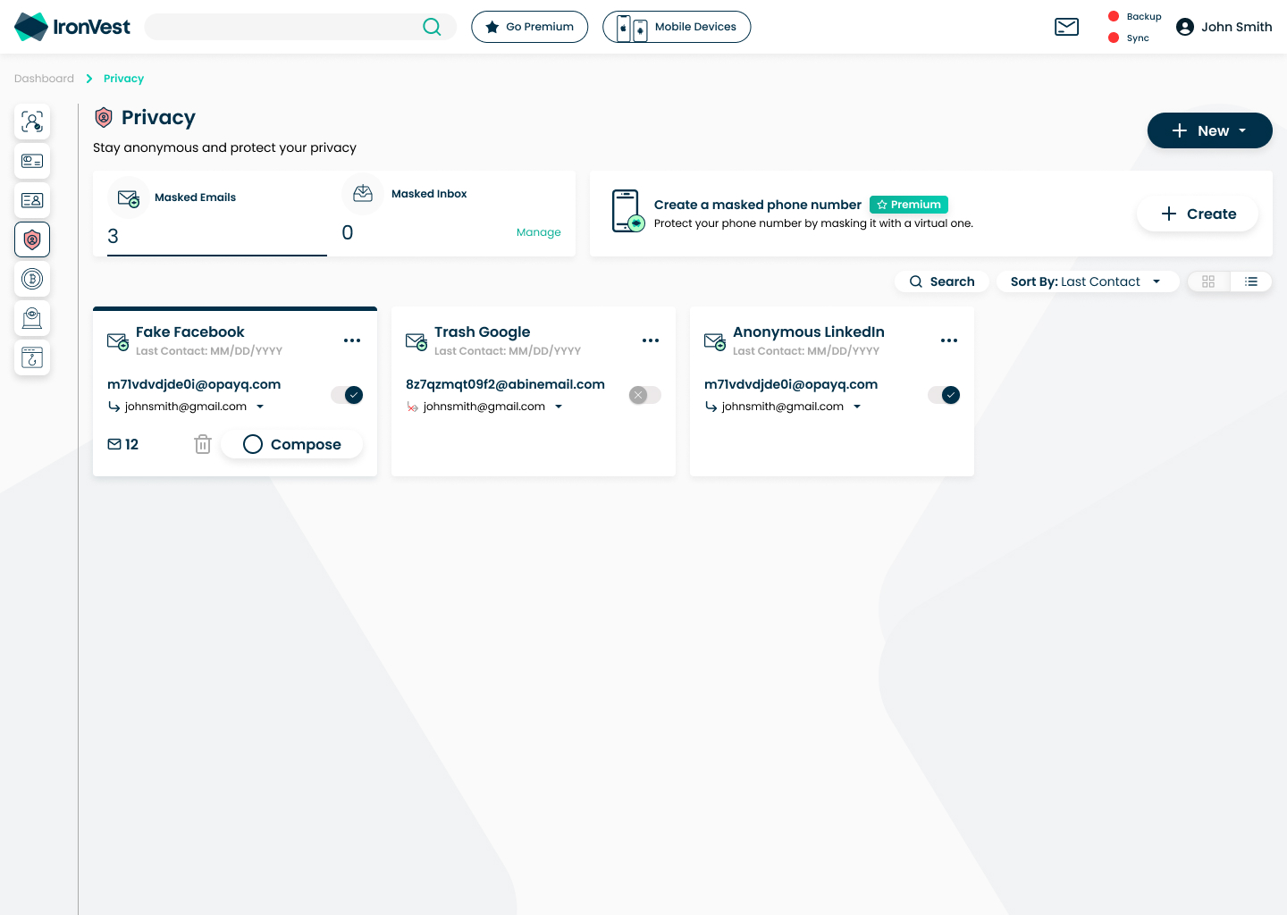Click Trash Google masked email icon
1287x915 pixels.
click(416, 341)
